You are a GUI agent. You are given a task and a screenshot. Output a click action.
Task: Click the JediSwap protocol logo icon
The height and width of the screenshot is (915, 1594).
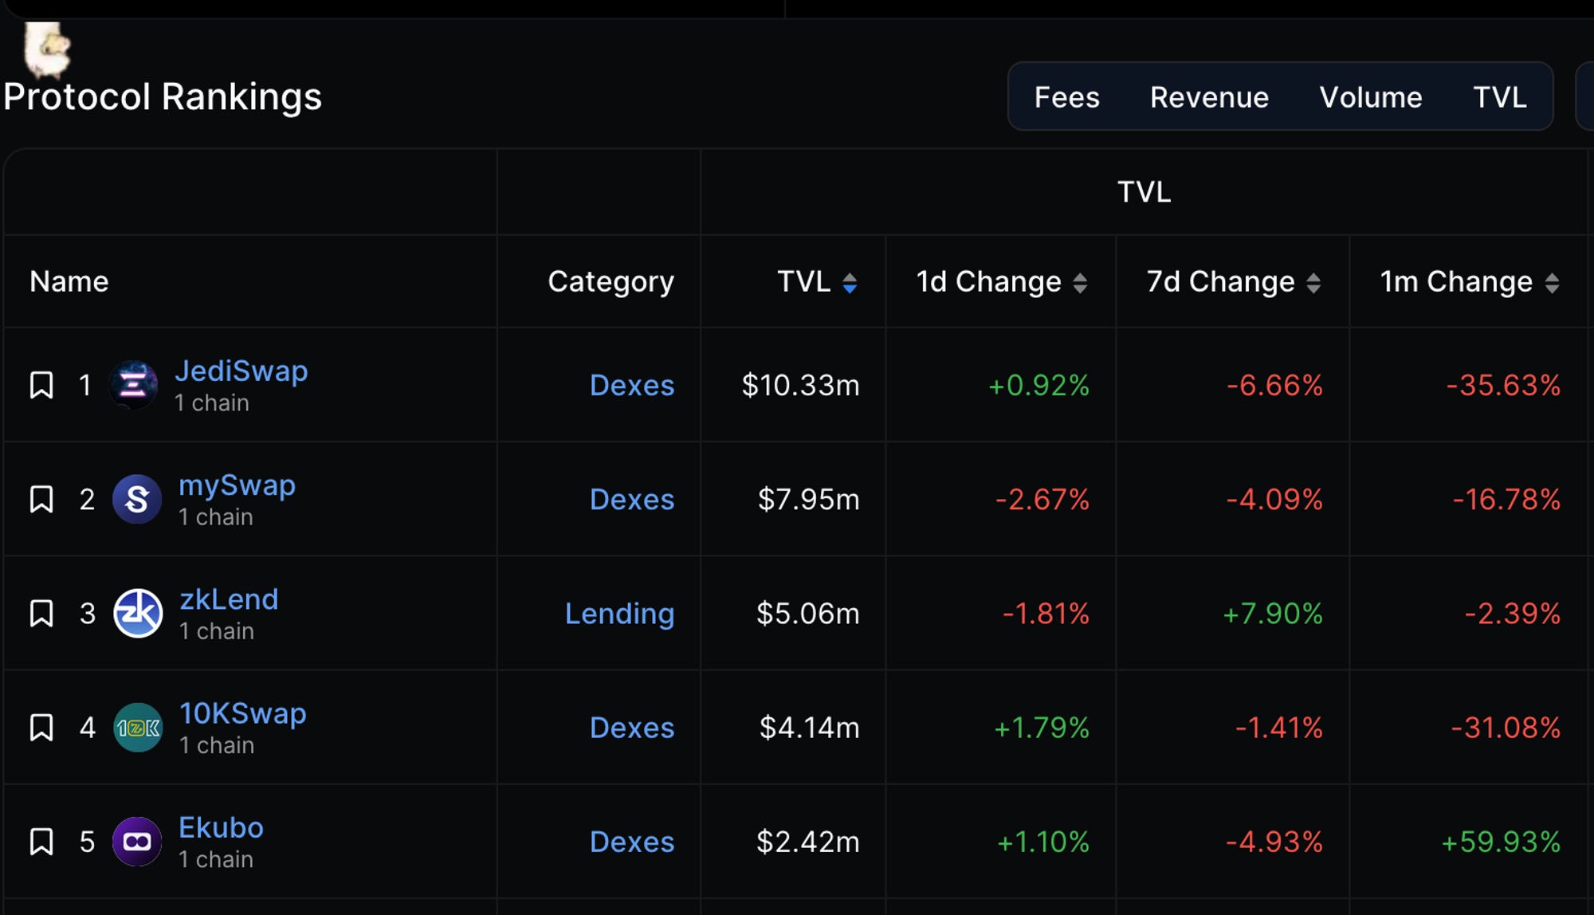click(x=133, y=385)
